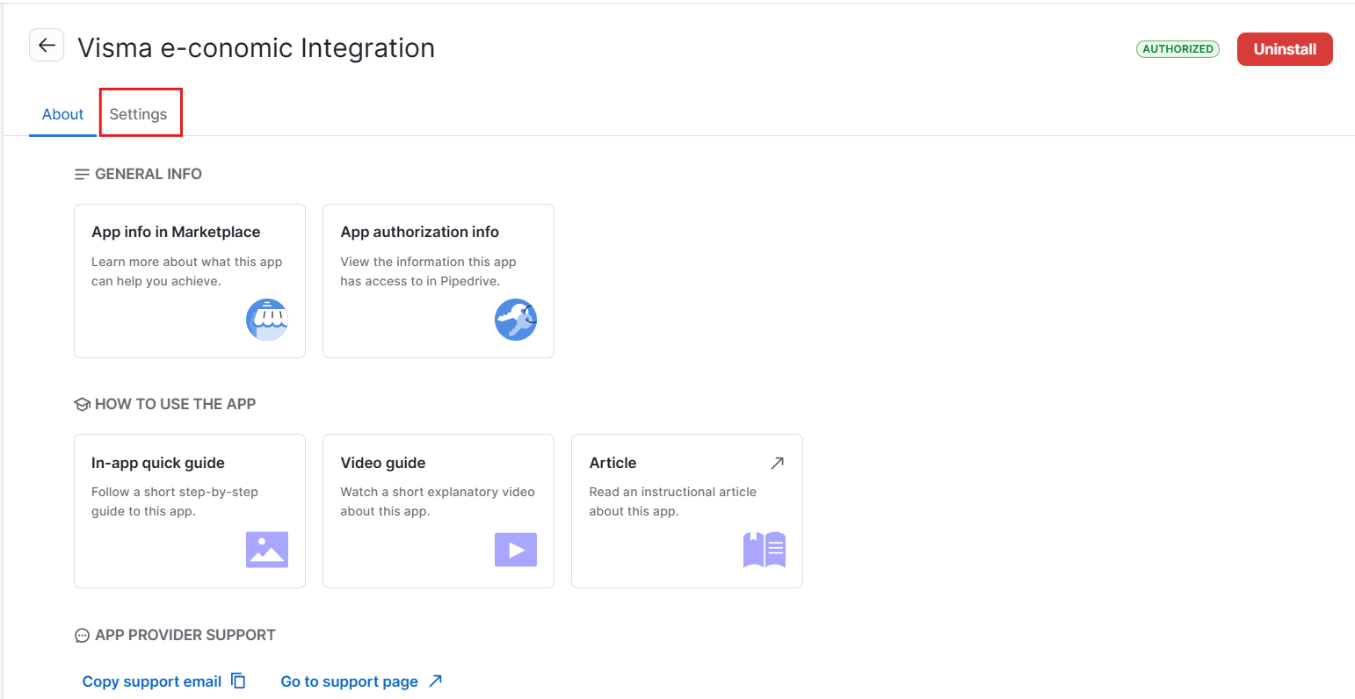
Task: Click the copy icon beside Copy support email
Action: click(238, 681)
